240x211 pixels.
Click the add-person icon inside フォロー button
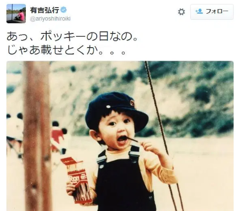[x=199, y=12]
